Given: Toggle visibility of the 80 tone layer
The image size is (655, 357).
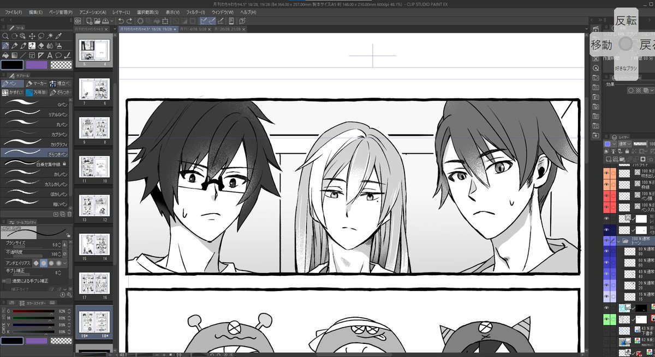Looking at the screenshot, I should point(606,251).
